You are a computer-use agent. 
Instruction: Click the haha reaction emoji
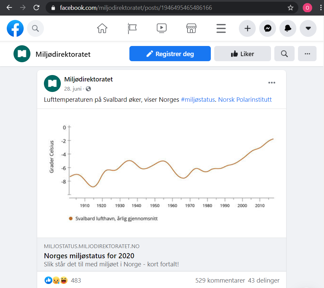(64, 280)
